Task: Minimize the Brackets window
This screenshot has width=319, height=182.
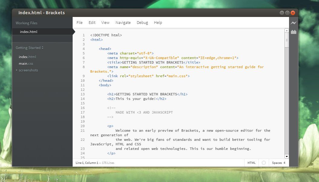Action: [282, 13]
